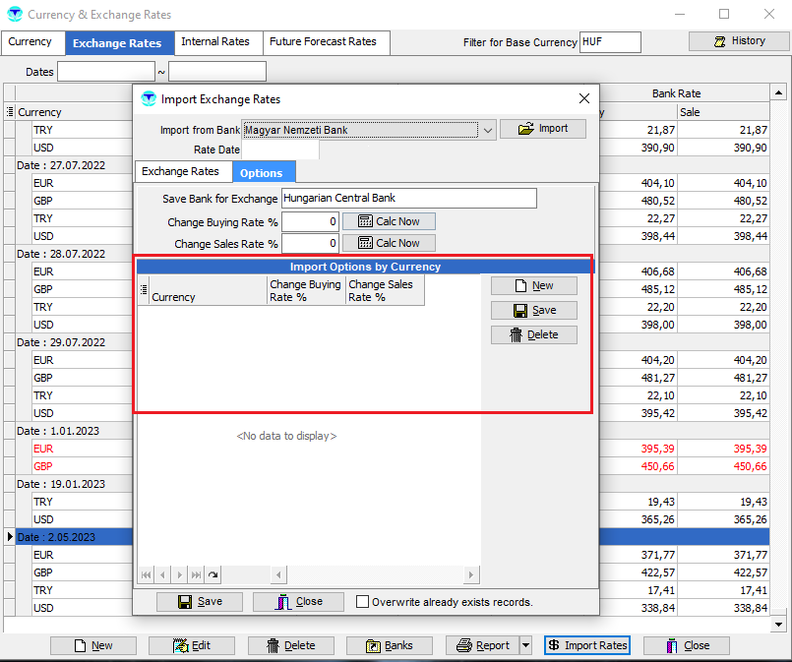Click the Save Bank for Exchange field
Screen dimensions: 792x662
tap(408, 199)
